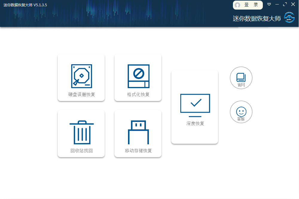Click the monitor checkmark deep recovery icon
299x199 pixels.
pos(195,105)
